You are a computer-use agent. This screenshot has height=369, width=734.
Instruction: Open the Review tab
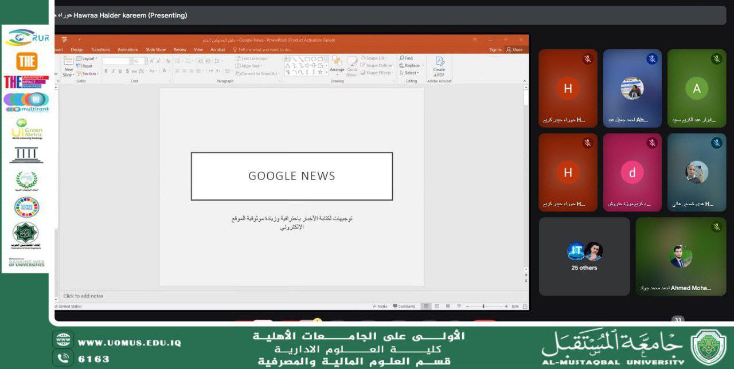pos(180,50)
